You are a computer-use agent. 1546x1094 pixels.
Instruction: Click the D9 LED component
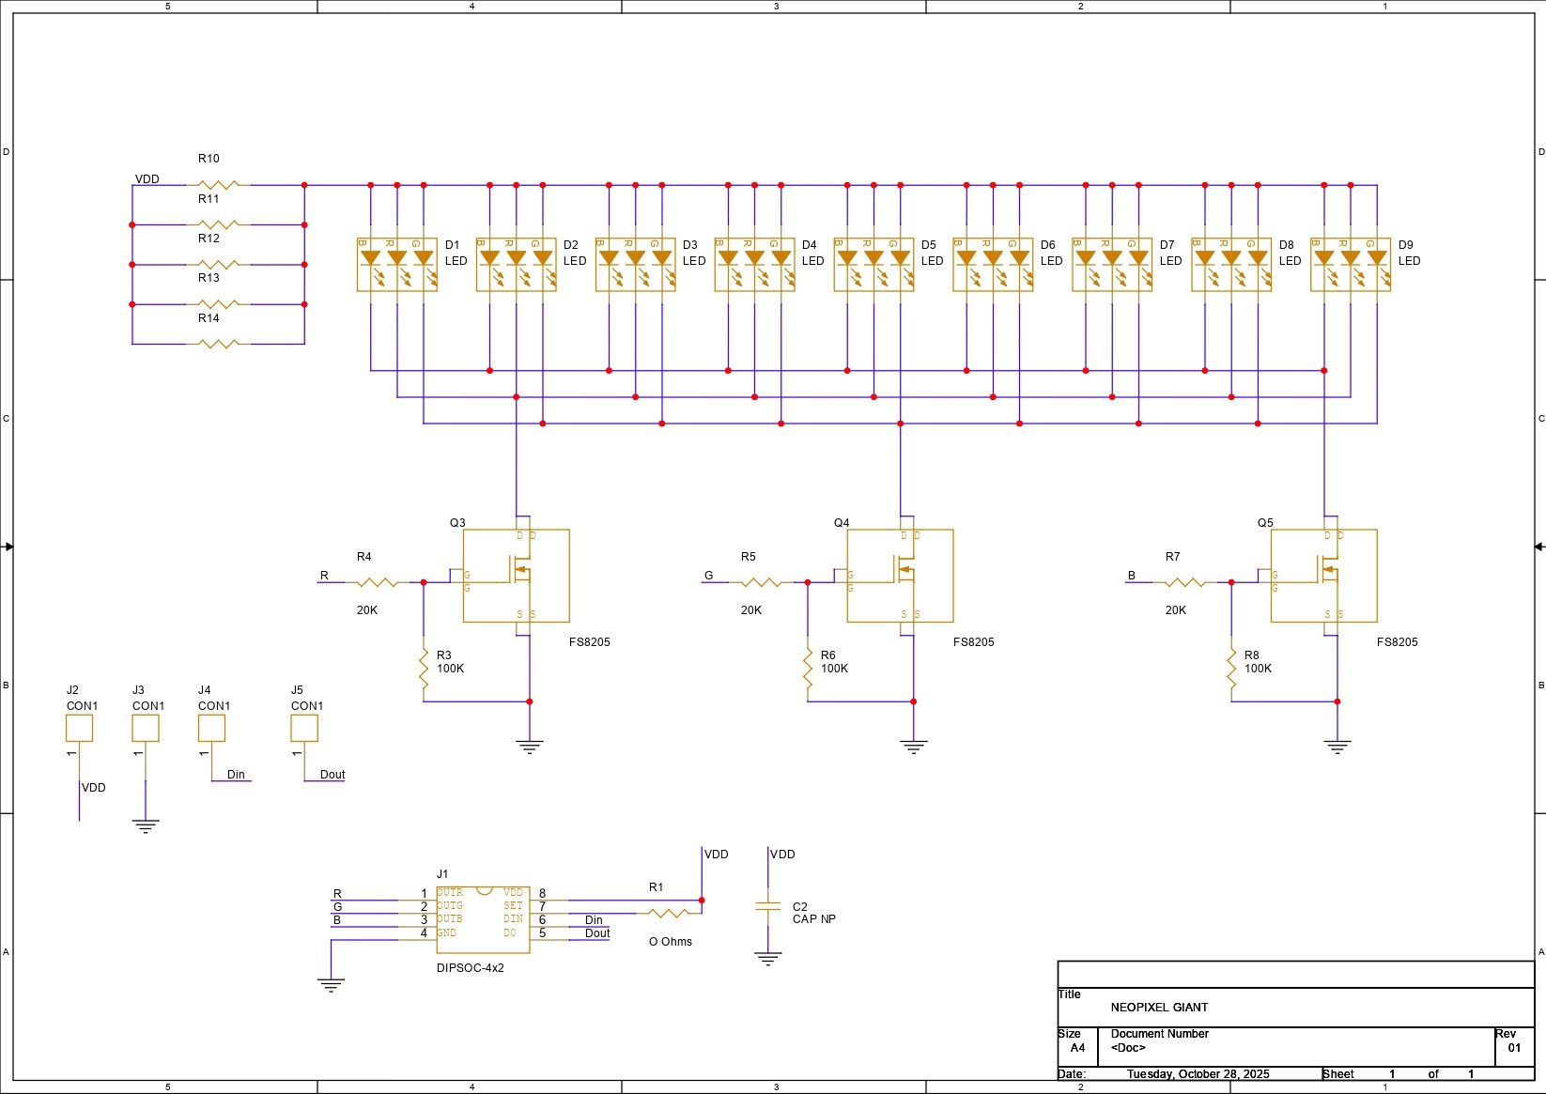[1350, 265]
